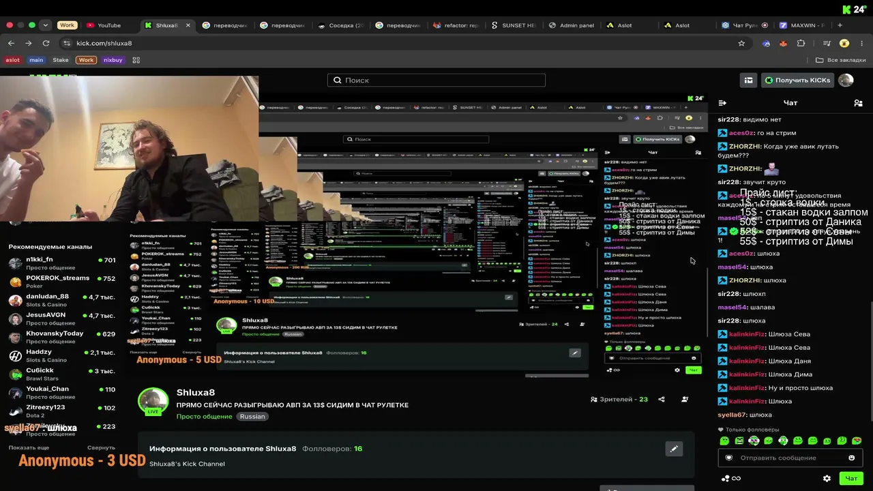
Task: Open recommended channel POKEROK_streams
Action: tap(62, 282)
